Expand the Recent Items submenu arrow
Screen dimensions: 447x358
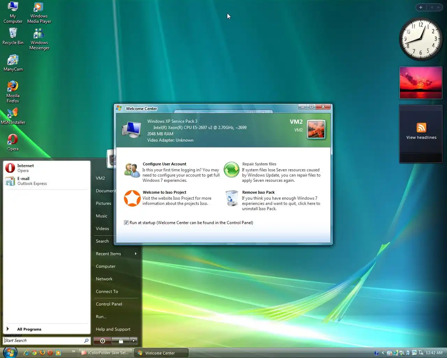[x=135, y=254]
